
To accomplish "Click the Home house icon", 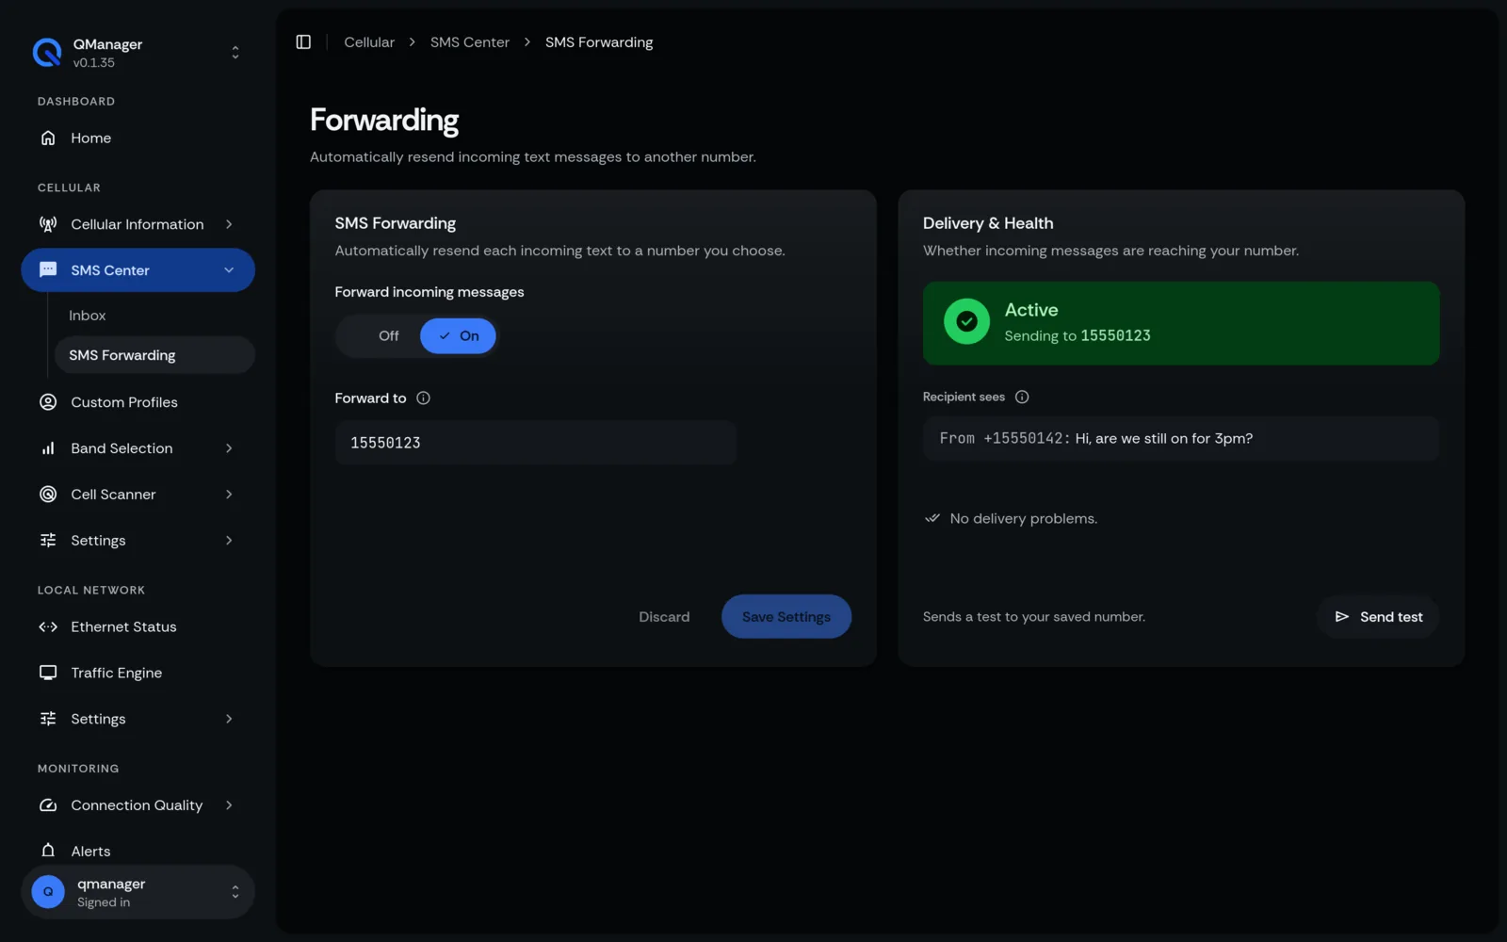I will pos(48,138).
